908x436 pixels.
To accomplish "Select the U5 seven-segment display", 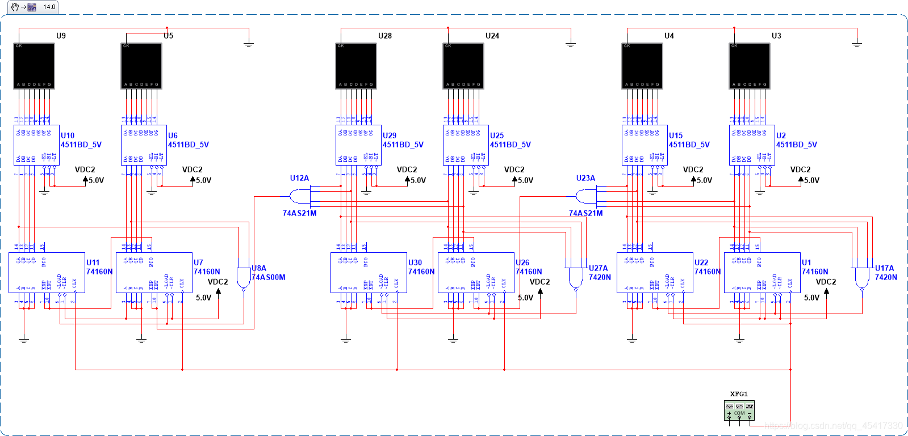I will tap(141, 66).
